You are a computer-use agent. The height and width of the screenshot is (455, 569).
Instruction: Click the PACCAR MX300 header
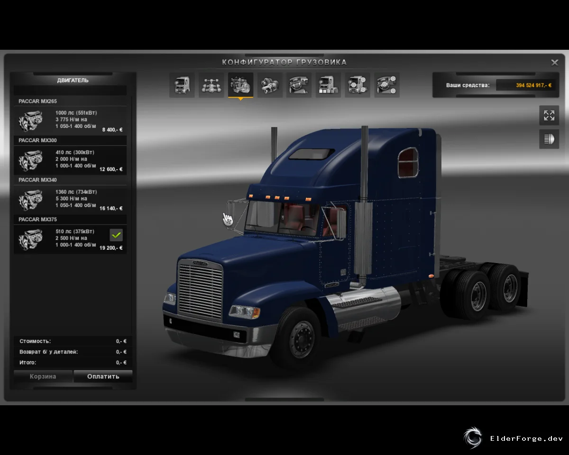pyautogui.click(x=70, y=140)
